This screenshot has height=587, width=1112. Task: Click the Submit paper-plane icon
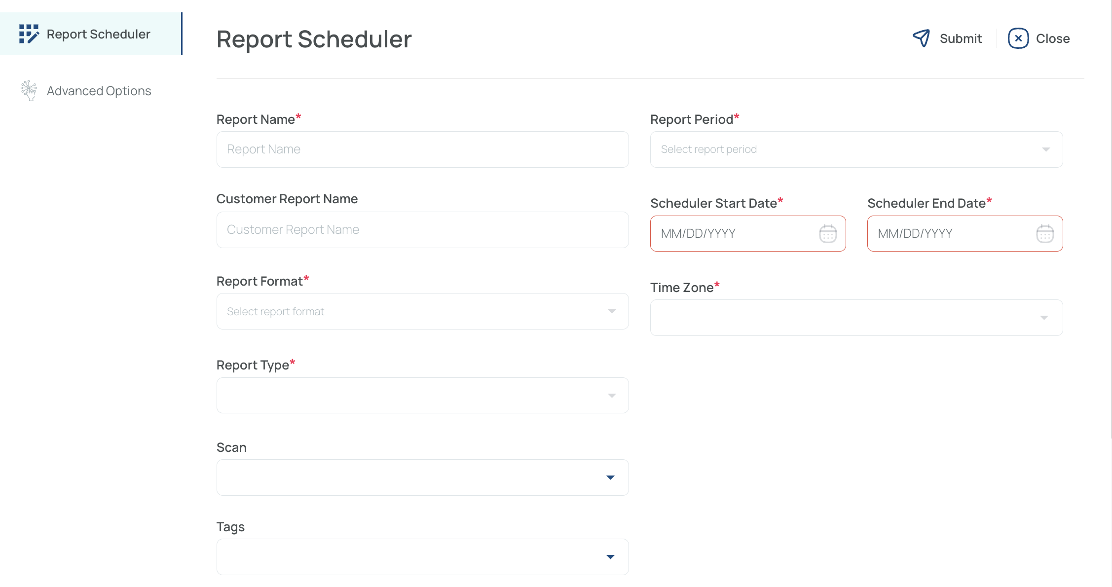[x=921, y=38]
